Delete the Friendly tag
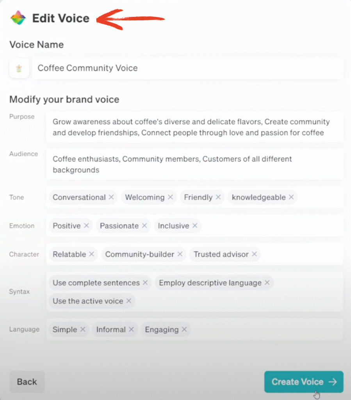The height and width of the screenshot is (400, 351). 218,197
